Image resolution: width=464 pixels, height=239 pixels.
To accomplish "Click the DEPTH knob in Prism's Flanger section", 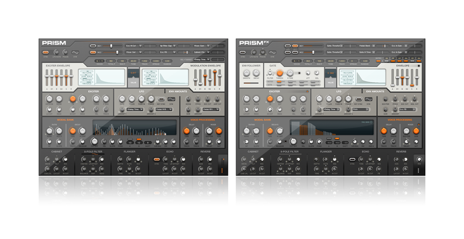I will (x=120, y=160).
